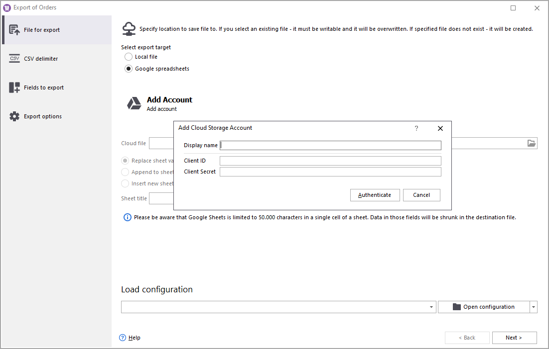Click the CSV delimiter icon in sidebar

[14, 59]
